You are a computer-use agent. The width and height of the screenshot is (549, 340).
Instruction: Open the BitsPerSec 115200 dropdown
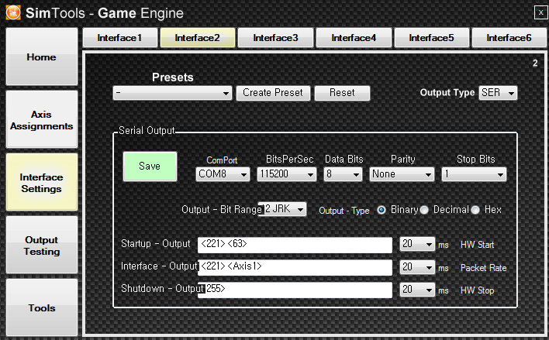coord(287,174)
